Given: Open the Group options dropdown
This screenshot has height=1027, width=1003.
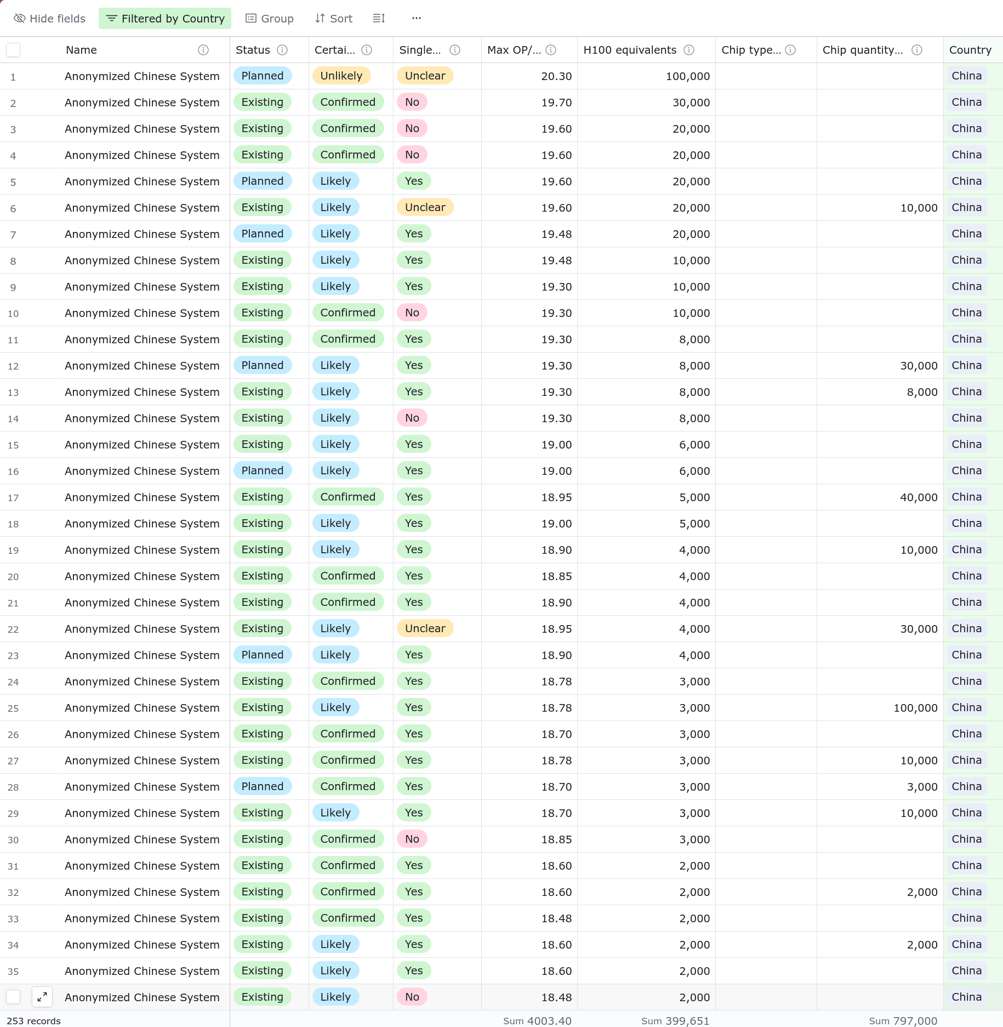Looking at the screenshot, I should 270,19.
